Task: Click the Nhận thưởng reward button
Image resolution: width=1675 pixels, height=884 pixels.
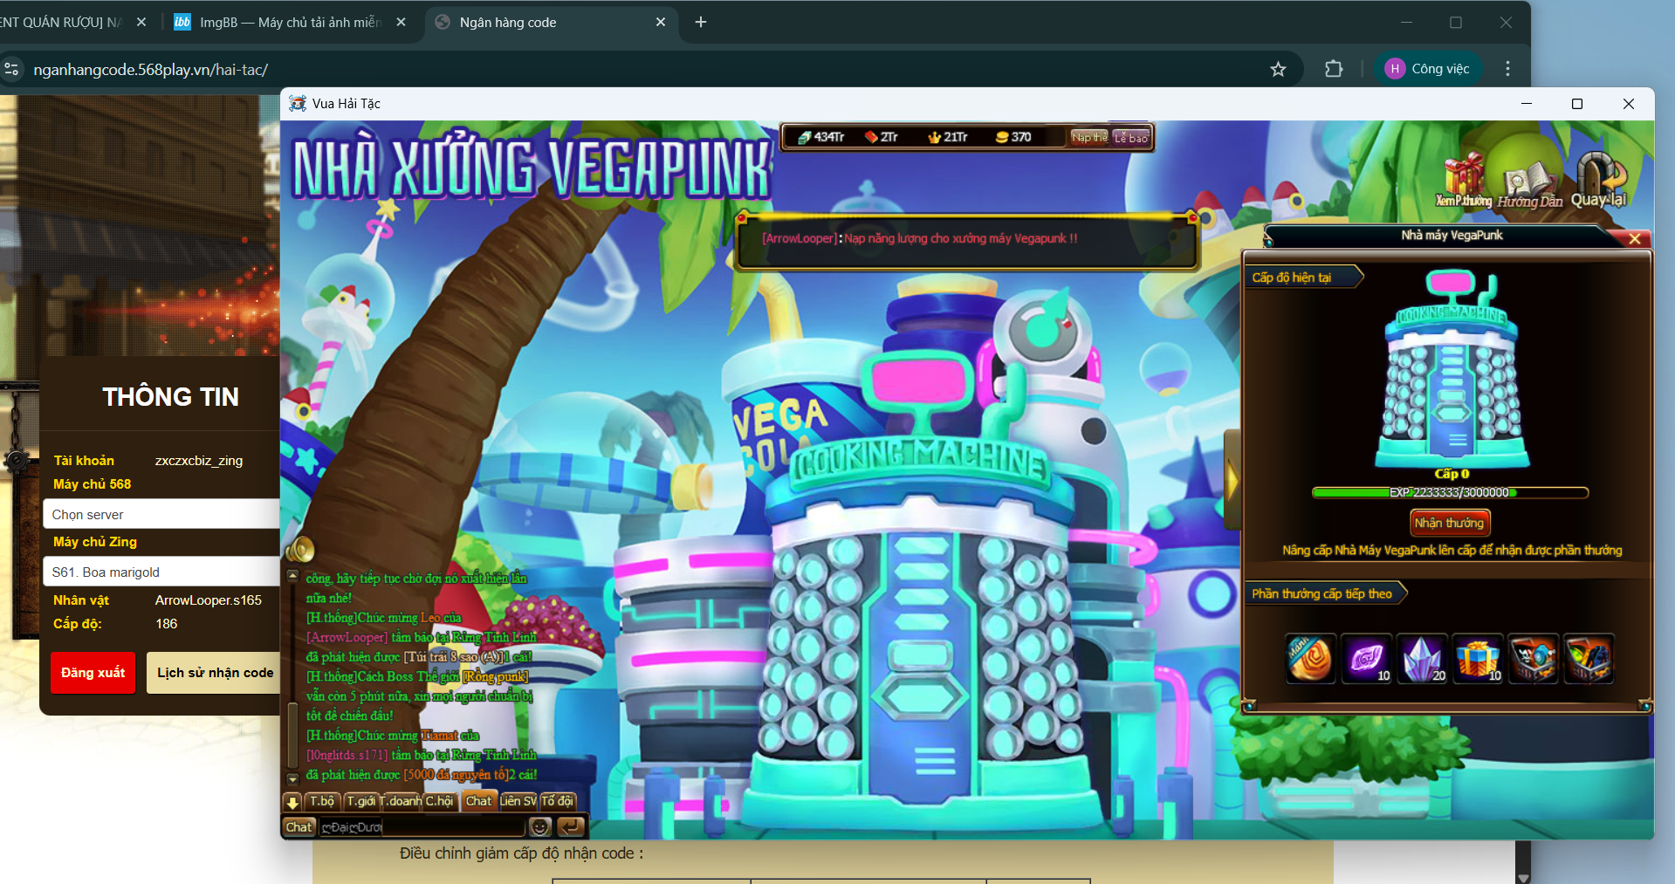Action: [1449, 523]
